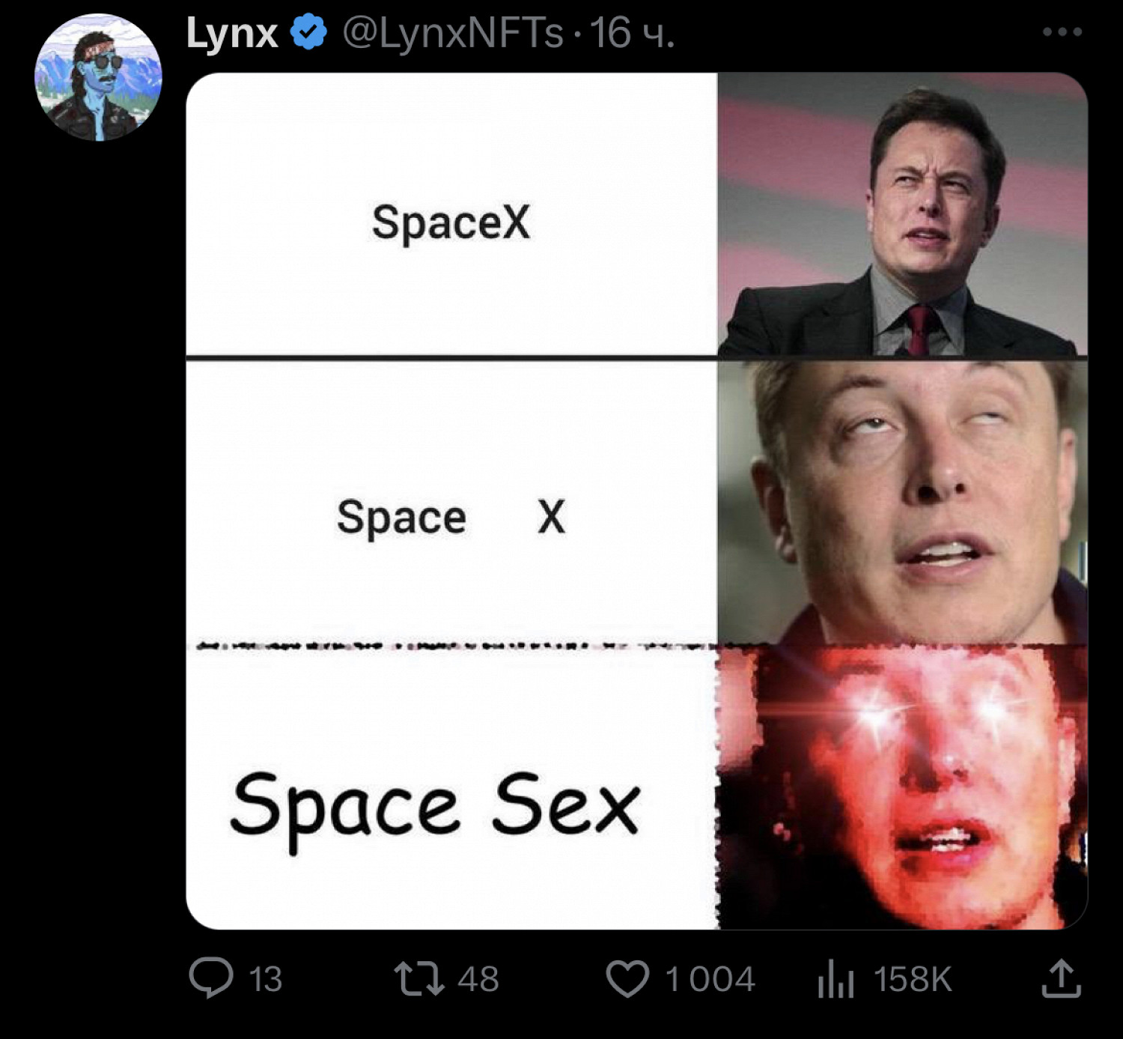1123x1039 pixels.
Task: Click the blue verified checkmark badge
Action: click(x=308, y=34)
